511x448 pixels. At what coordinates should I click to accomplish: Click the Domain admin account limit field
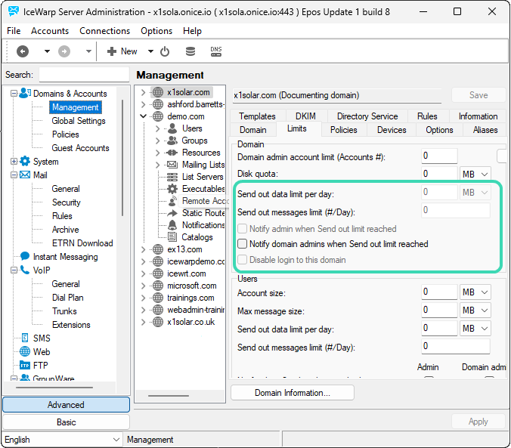coord(439,156)
